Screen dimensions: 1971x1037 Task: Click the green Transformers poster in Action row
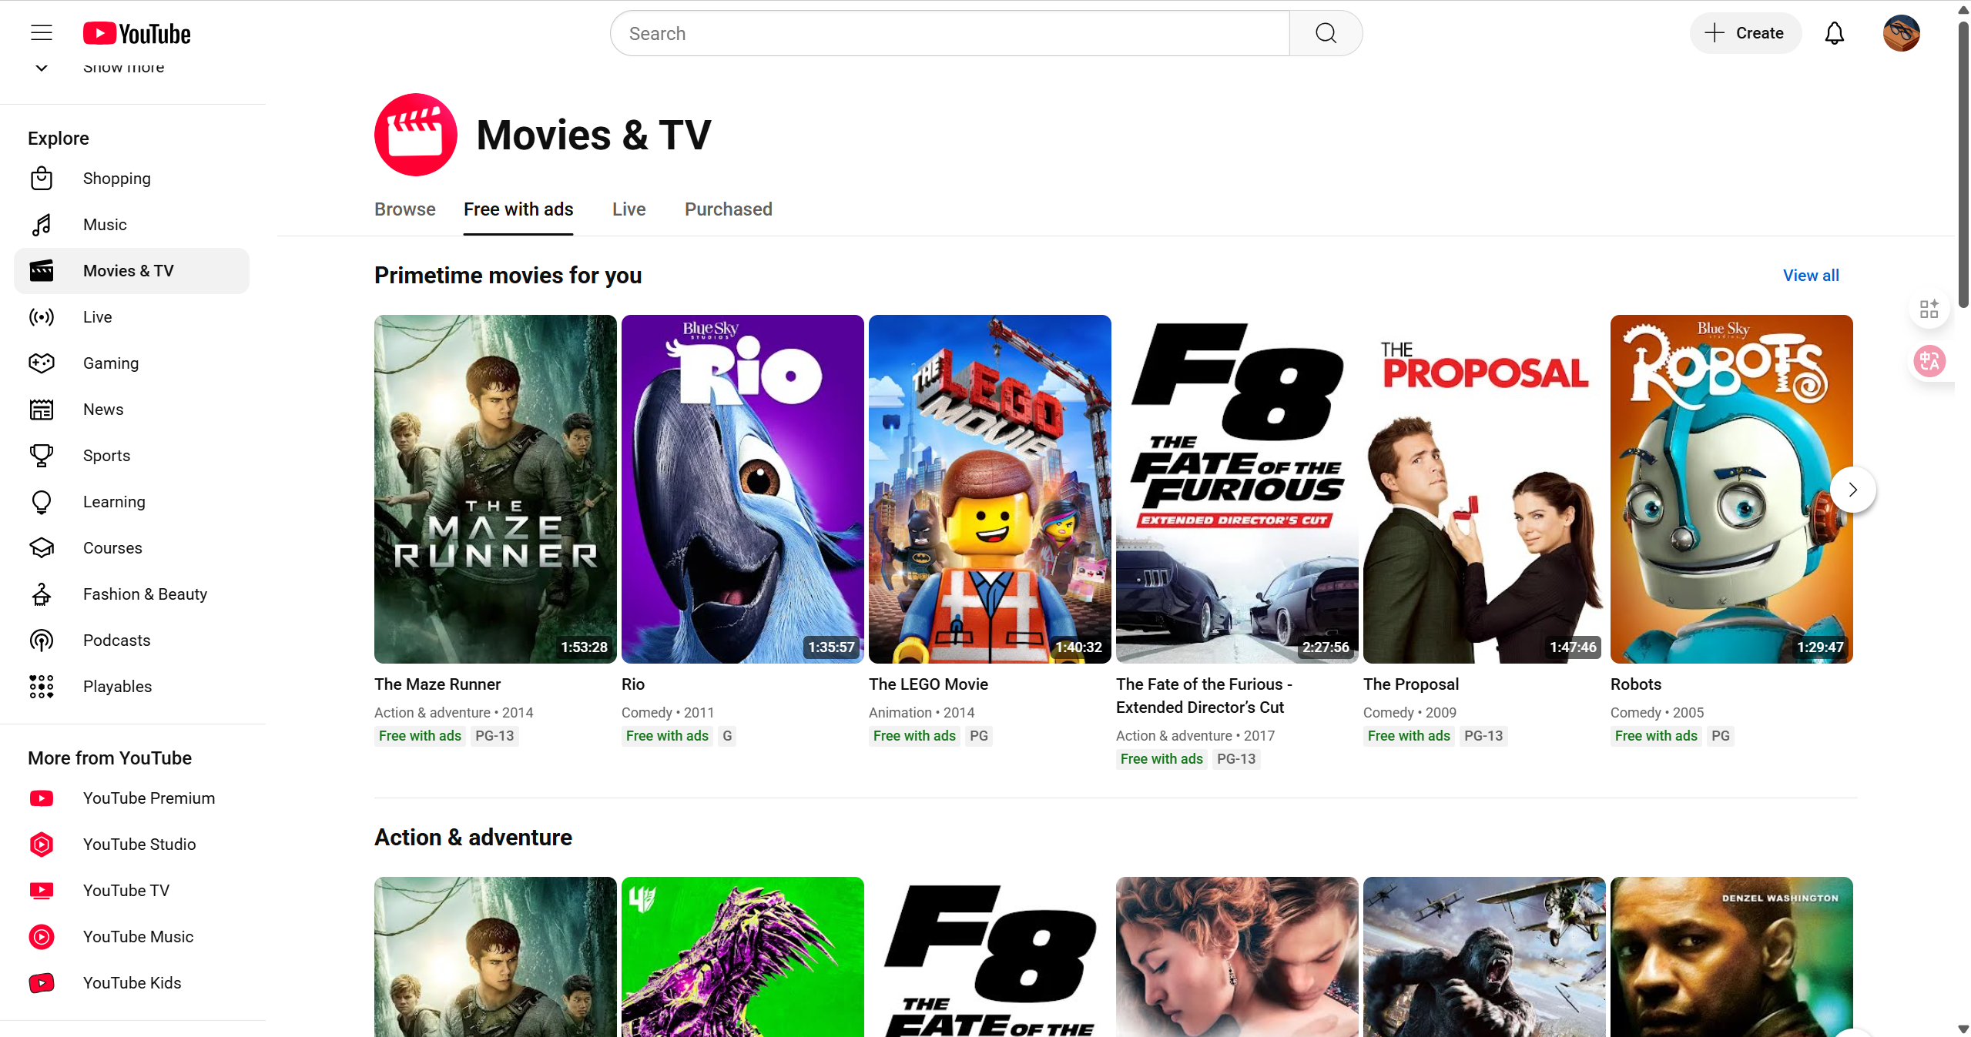[x=742, y=957]
